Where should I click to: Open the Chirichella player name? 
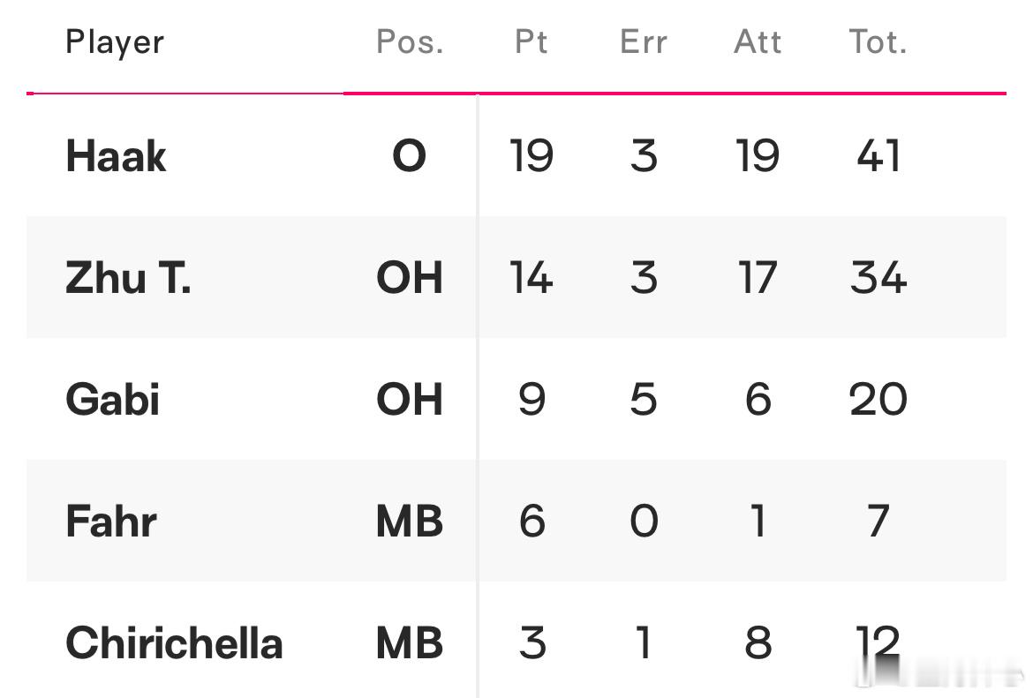(x=175, y=642)
